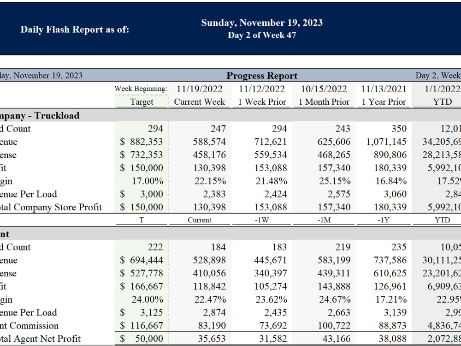Select Truckload load count 247 for current week
This screenshot has width=461, height=346.
pyautogui.click(x=218, y=129)
